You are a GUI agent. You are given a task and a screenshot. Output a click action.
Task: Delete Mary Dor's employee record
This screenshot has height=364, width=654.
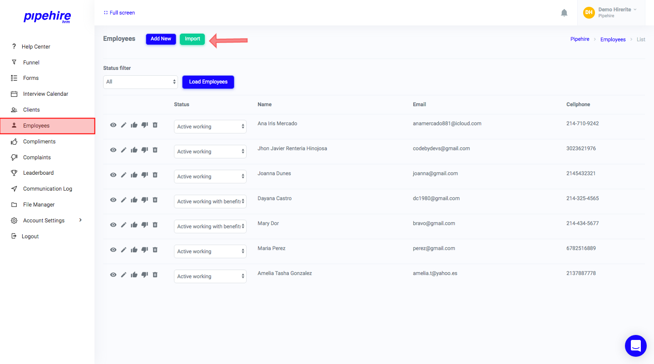(x=155, y=224)
